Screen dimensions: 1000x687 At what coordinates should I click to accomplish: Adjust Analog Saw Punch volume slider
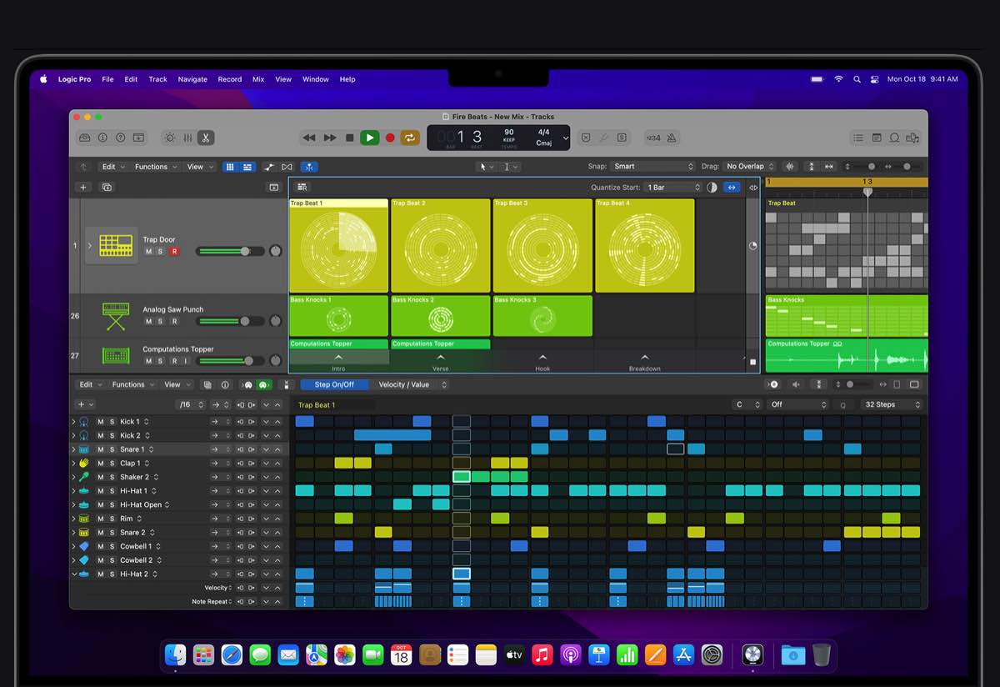230,321
